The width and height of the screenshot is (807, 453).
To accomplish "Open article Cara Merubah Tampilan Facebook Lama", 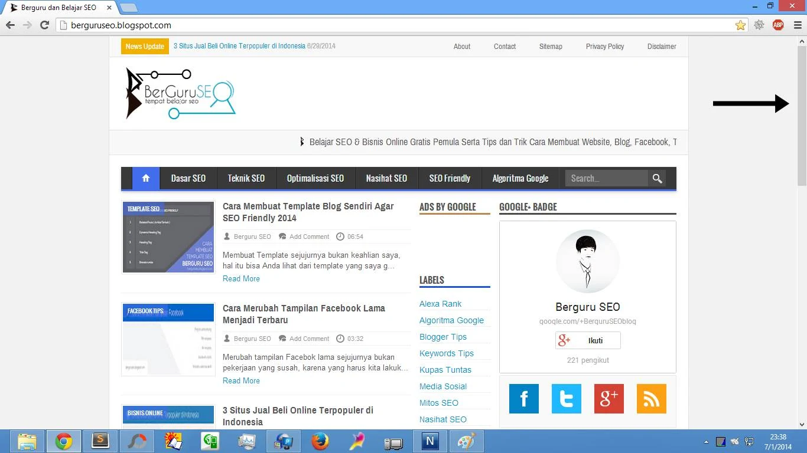I will 304,314.
